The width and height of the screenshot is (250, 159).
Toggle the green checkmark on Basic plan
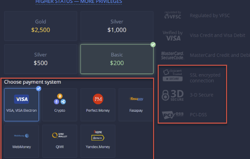coord(153,45)
